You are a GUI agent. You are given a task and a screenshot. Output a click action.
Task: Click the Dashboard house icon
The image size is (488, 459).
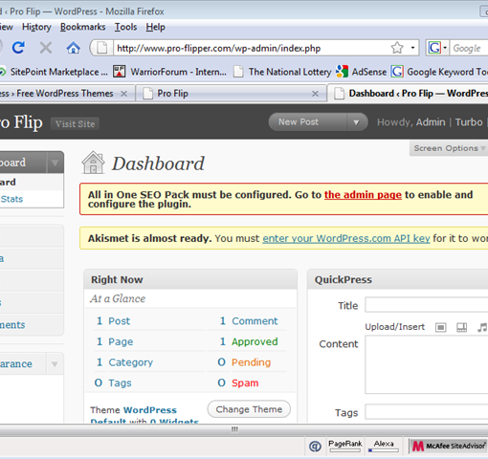[93, 163]
